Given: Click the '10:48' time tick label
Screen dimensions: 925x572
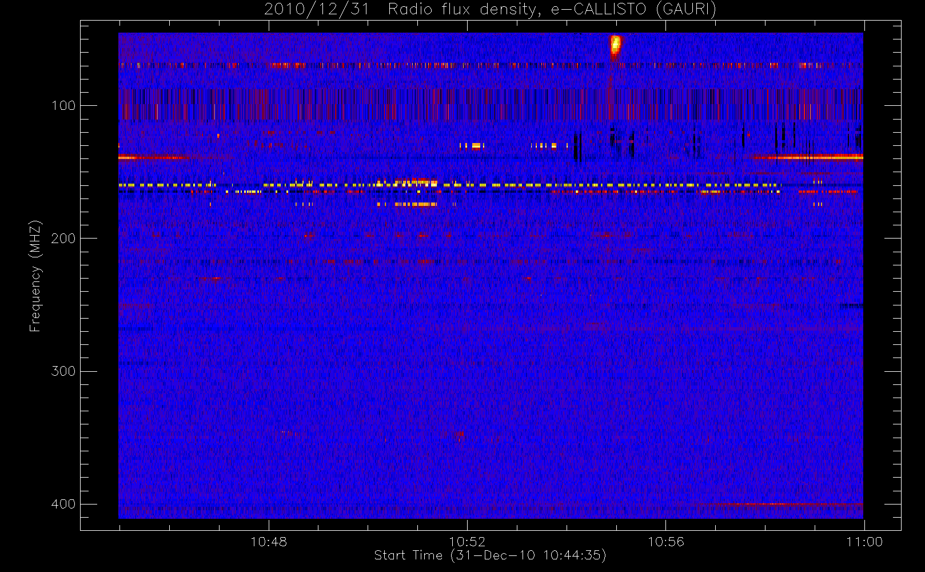Looking at the screenshot, I should tap(269, 542).
